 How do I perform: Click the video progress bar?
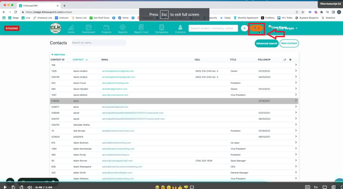[x=171, y=182]
